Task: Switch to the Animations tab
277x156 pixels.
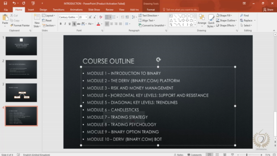Action: (x=76, y=10)
